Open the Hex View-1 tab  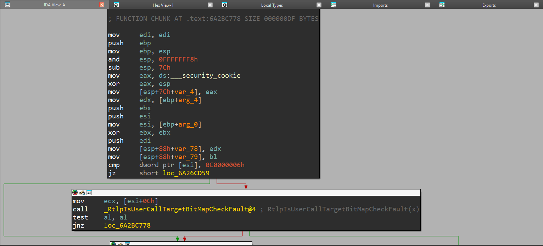(x=163, y=5)
